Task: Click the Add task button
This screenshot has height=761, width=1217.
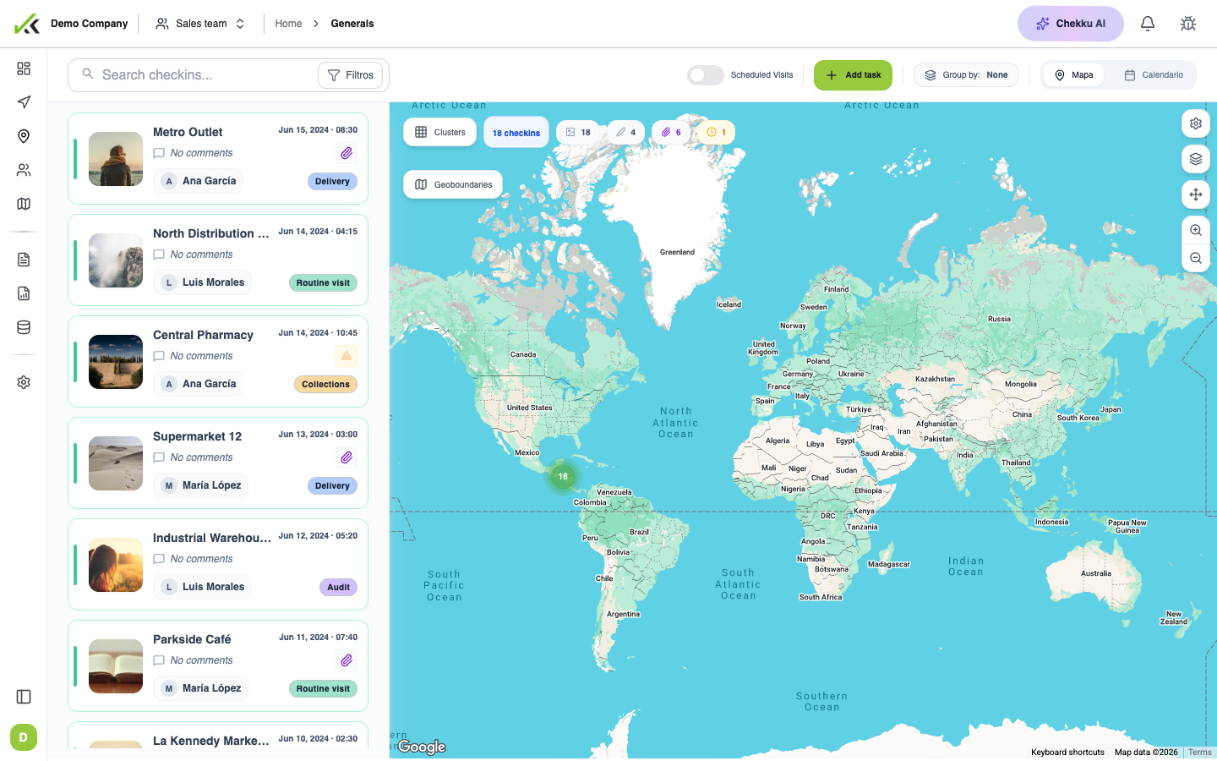Action: [x=853, y=75]
